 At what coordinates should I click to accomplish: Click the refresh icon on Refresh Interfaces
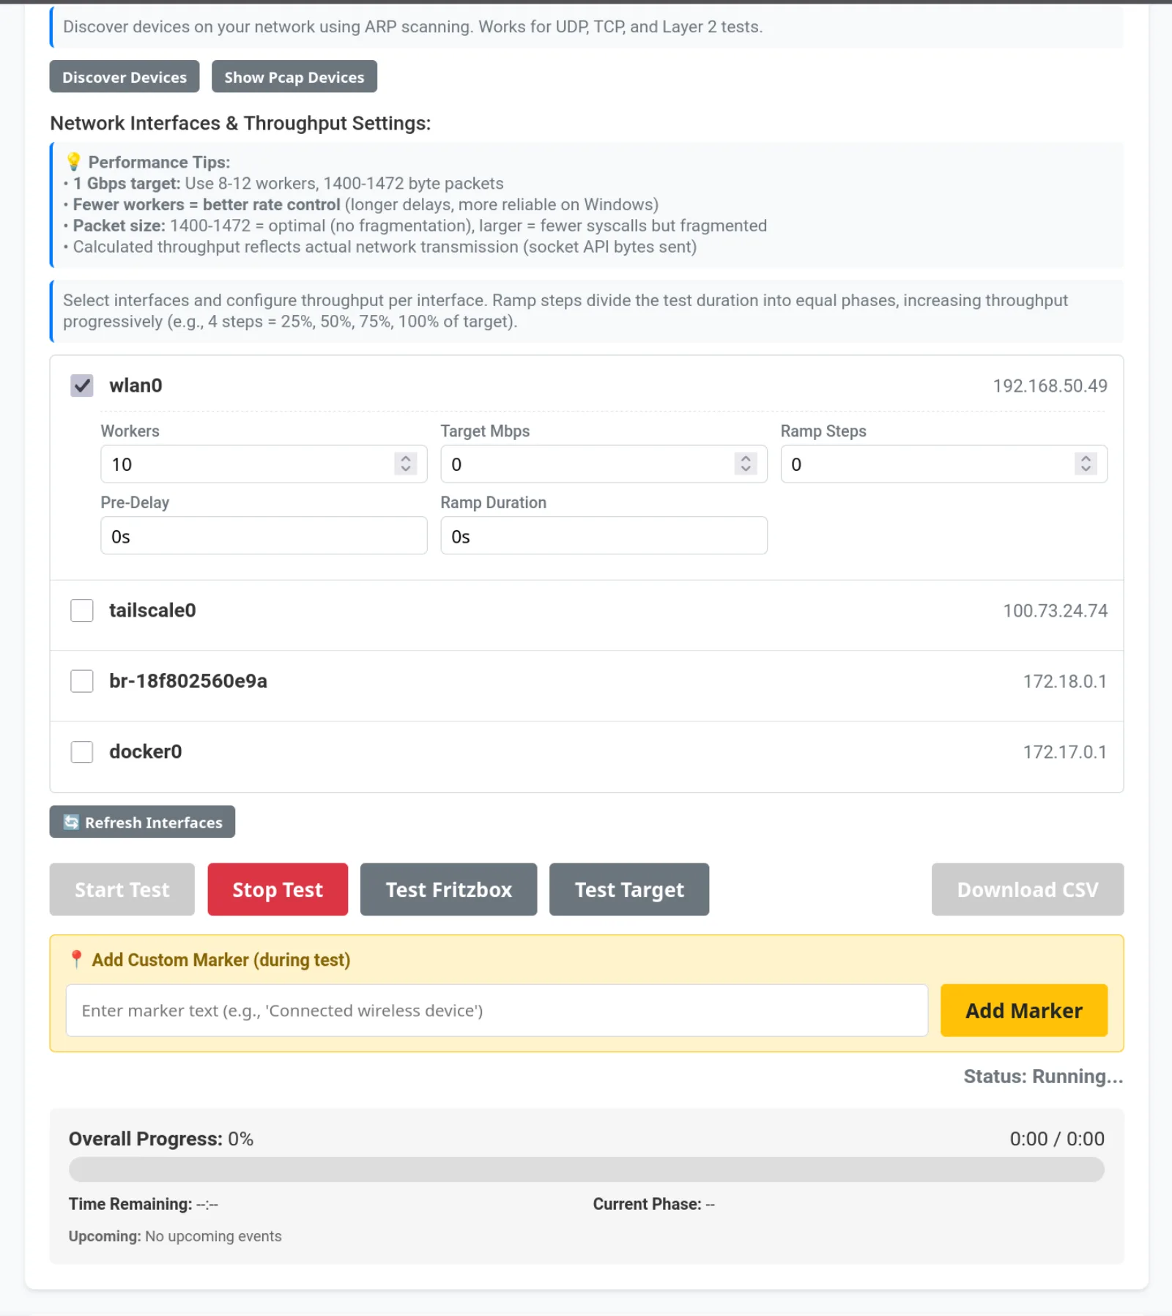[x=71, y=822]
